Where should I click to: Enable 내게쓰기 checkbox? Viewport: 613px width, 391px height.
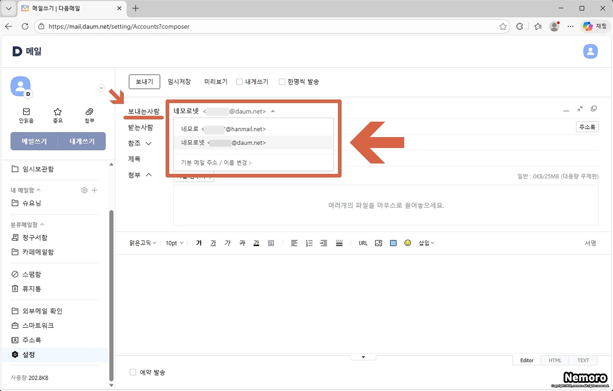(x=239, y=82)
